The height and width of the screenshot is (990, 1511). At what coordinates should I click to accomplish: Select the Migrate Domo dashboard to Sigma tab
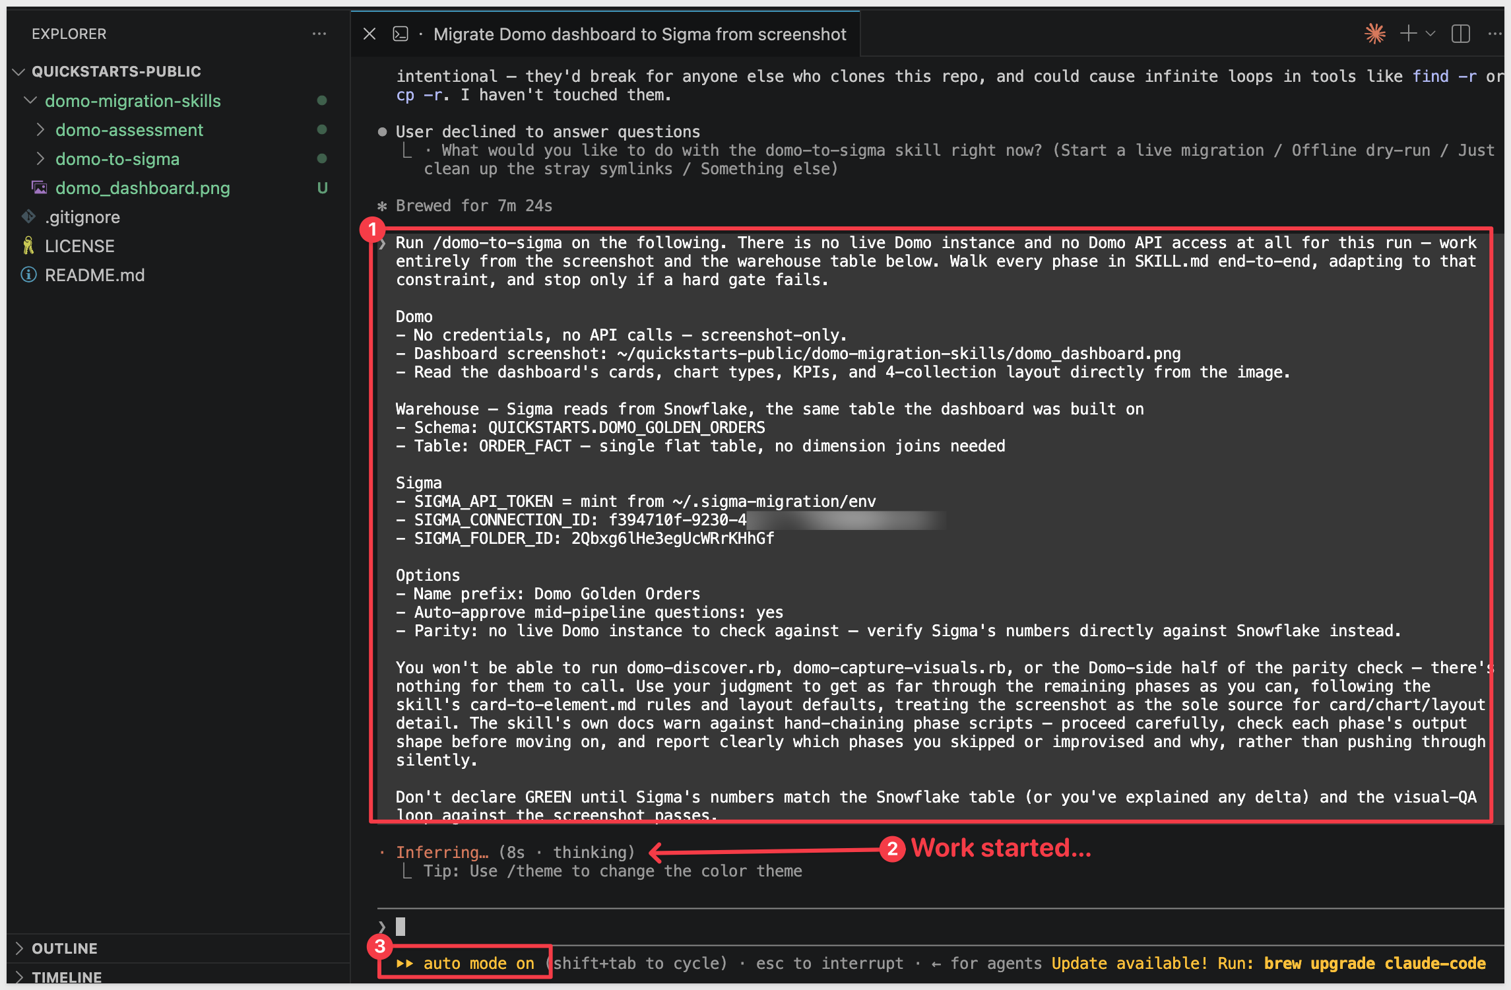(x=639, y=34)
